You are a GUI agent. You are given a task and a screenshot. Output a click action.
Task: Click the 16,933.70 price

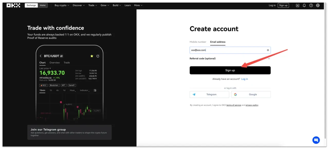click(52, 73)
